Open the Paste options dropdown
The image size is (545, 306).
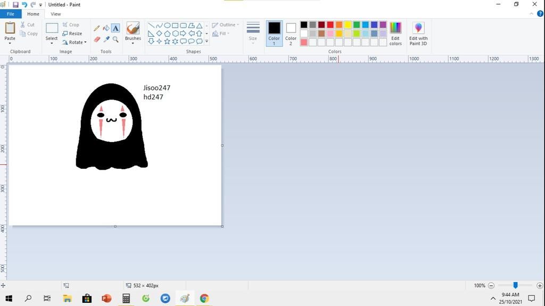pos(10,43)
